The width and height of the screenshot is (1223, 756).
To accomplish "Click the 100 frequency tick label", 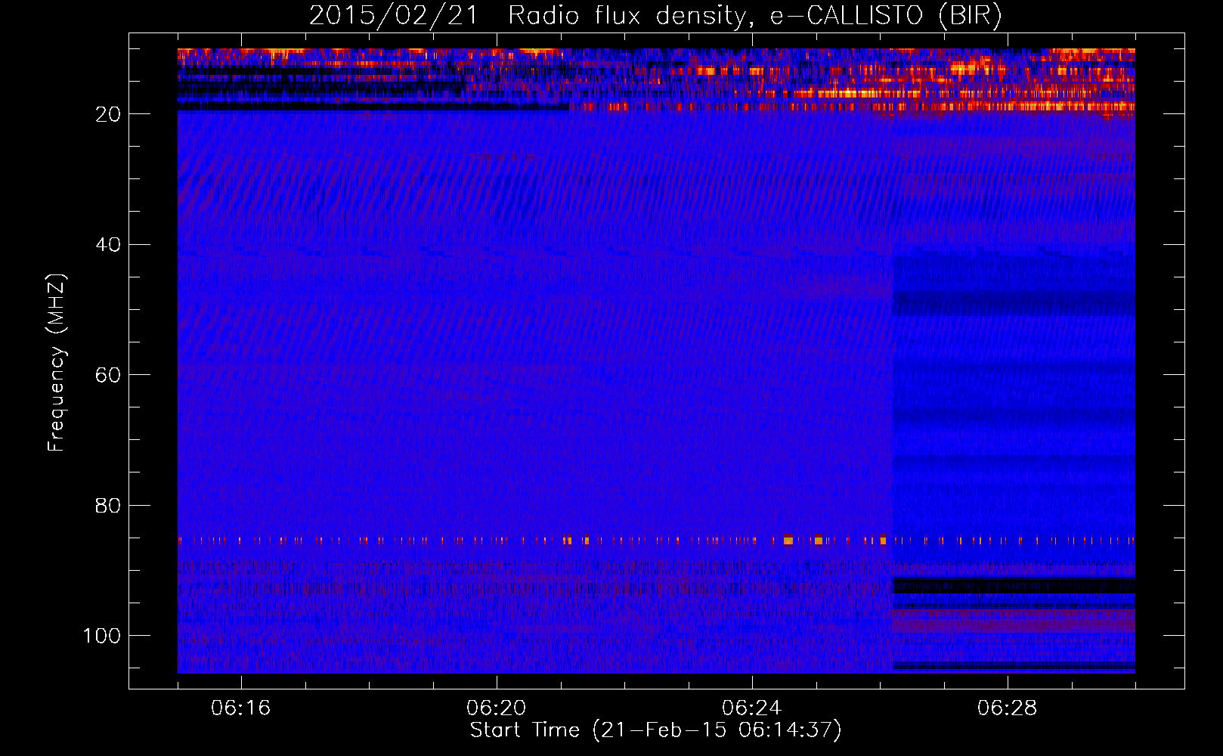I will 102,636.
